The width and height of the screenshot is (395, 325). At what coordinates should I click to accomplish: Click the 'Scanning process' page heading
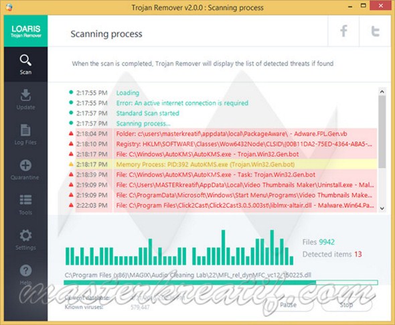point(106,34)
